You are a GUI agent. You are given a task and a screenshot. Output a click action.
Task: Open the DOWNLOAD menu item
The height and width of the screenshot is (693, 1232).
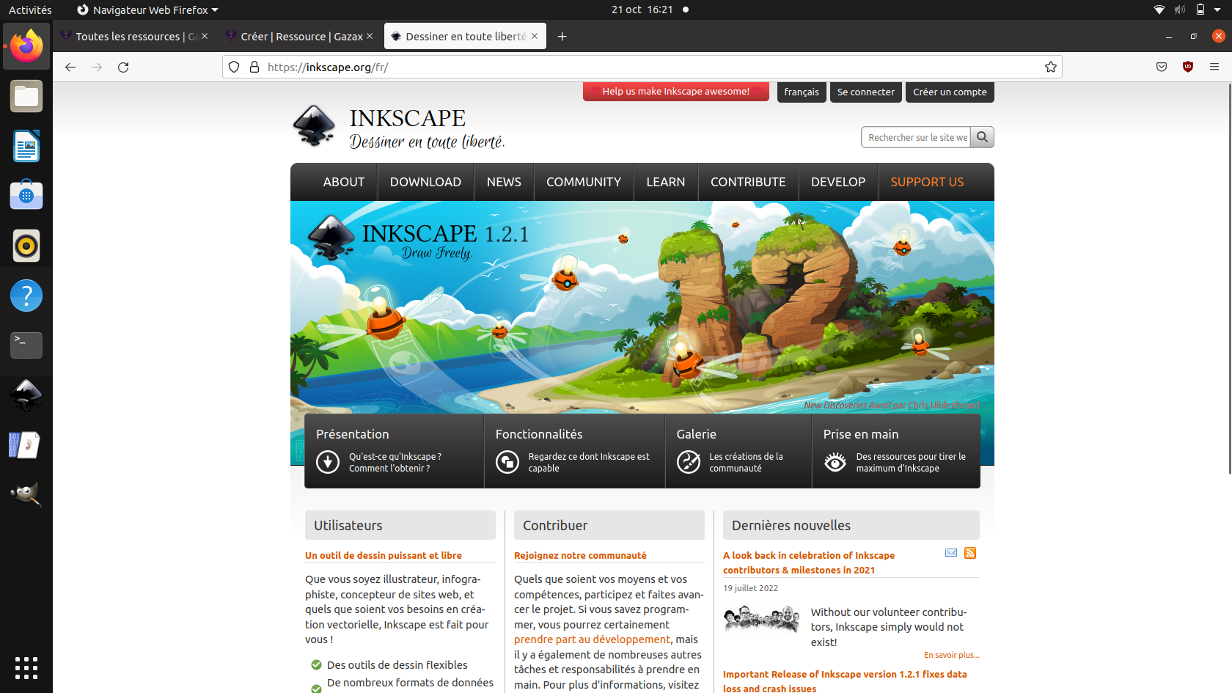pyautogui.click(x=425, y=182)
